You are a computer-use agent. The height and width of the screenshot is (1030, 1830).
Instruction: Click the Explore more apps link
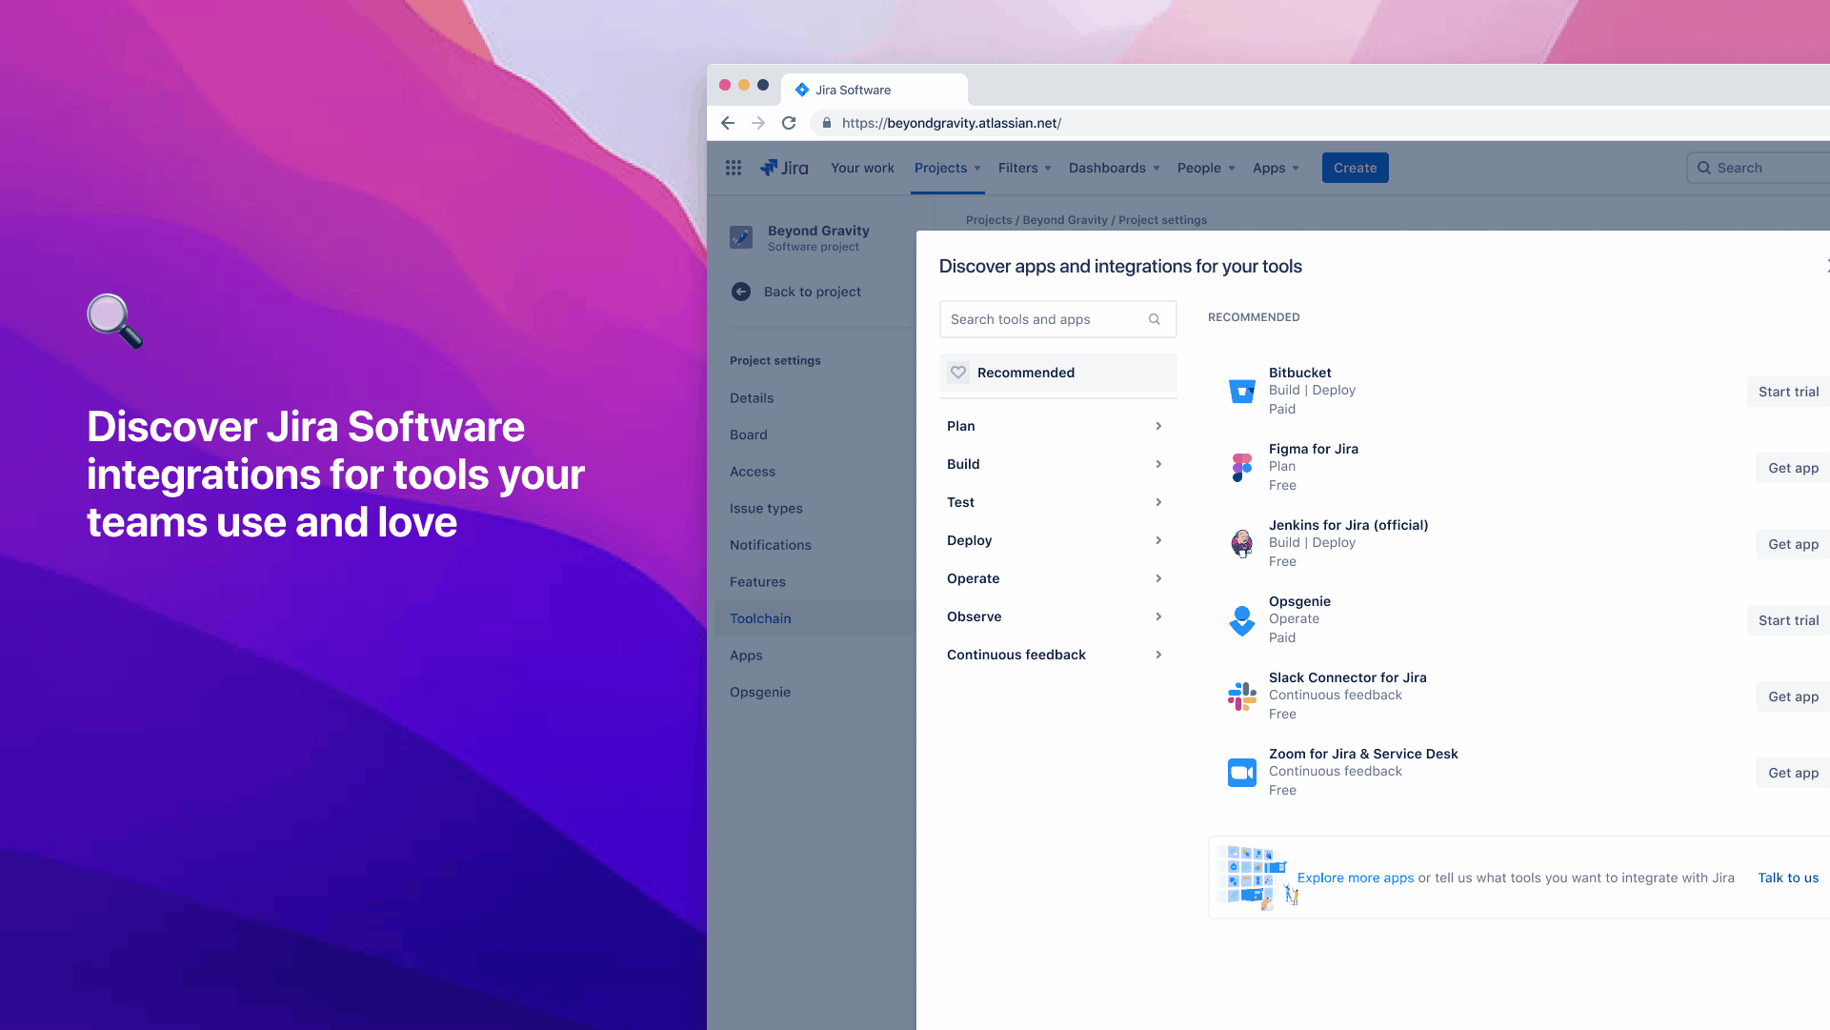pos(1355,878)
